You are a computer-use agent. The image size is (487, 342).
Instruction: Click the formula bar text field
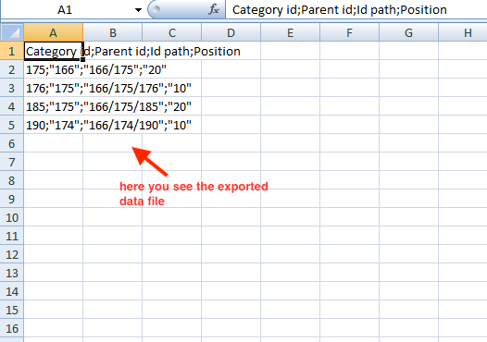(x=356, y=10)
